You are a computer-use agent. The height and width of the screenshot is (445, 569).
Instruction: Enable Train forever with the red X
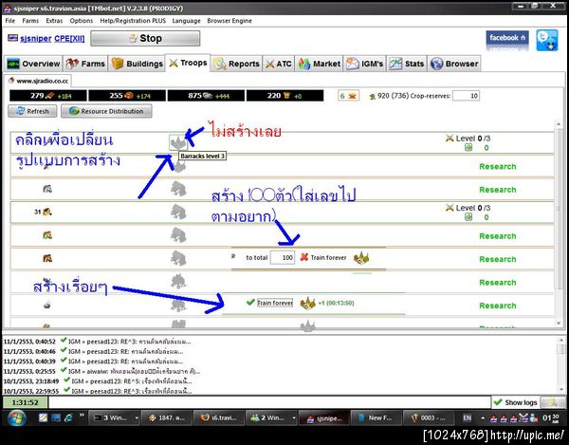(x=304, y=257)
